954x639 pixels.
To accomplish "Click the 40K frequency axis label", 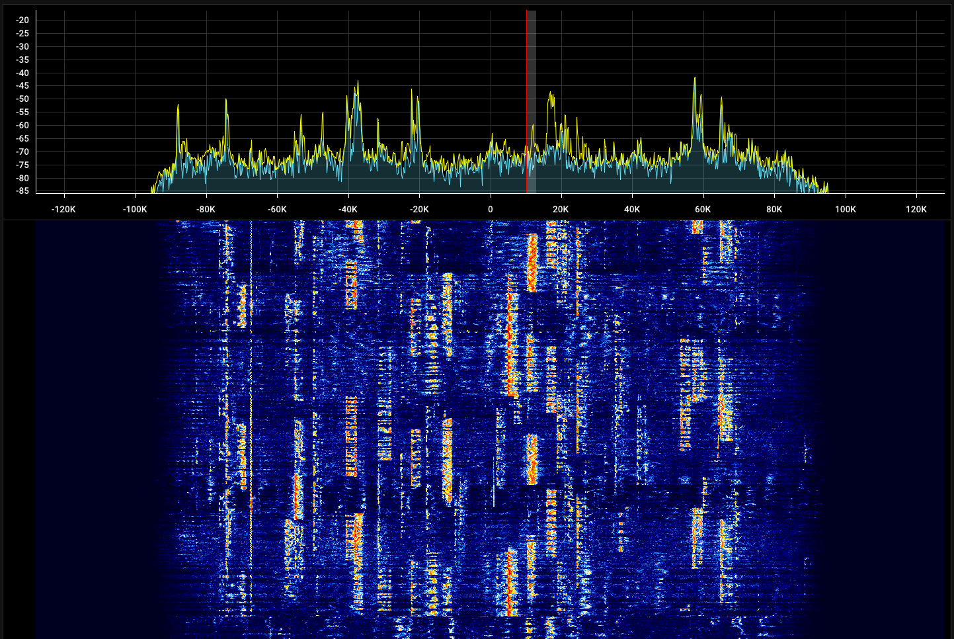I will 632,209.
